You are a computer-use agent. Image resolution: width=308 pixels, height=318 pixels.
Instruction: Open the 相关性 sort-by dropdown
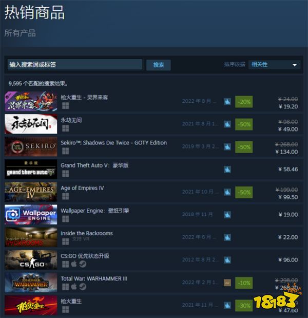pos(274,65)
